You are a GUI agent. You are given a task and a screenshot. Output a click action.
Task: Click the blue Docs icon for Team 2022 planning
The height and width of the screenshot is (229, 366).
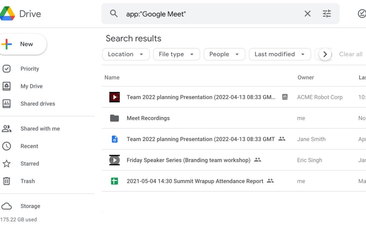(115, 139)
